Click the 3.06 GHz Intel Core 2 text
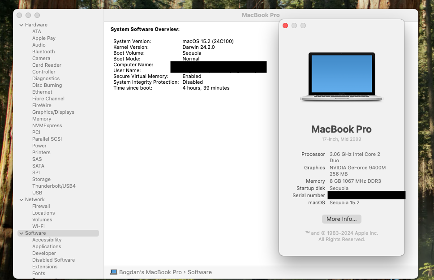This screenshot has height=280, width=434. click(x=355, y=154)
